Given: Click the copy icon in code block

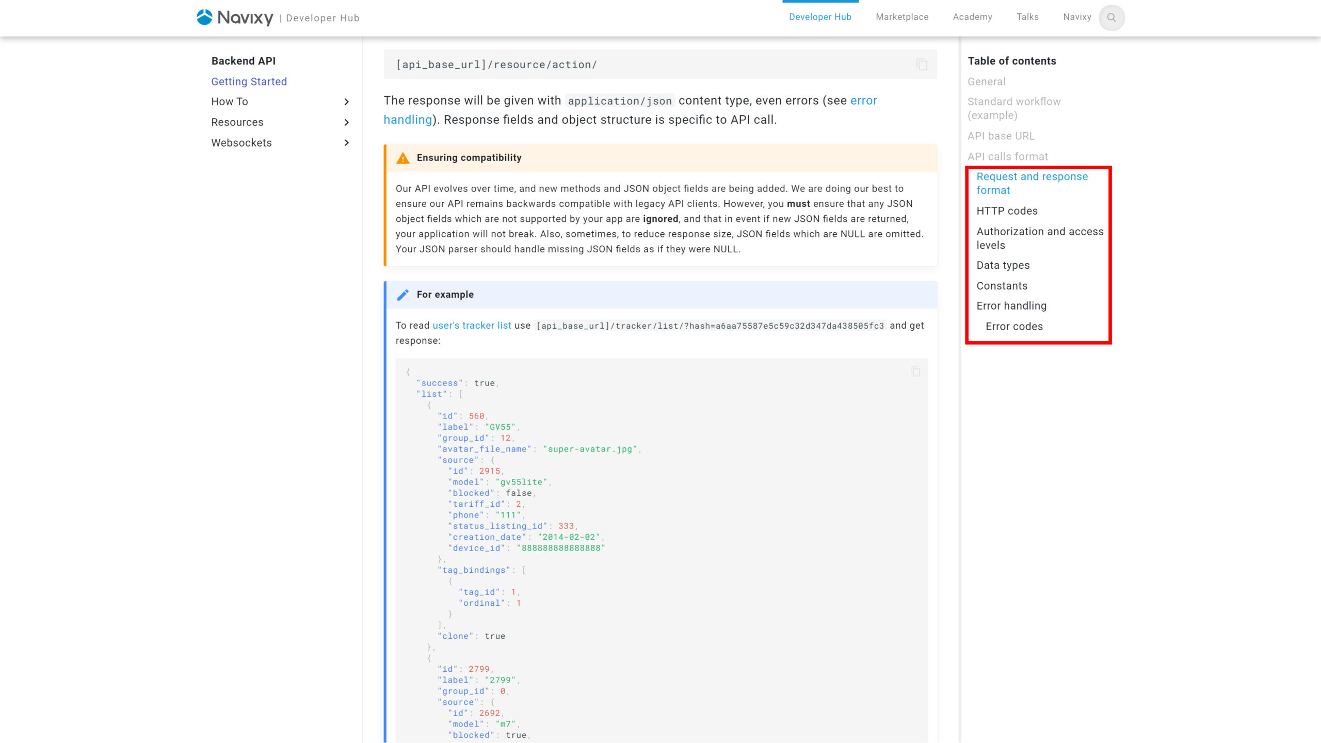Looking at the screenshot, I should pyautogui.click(x=923, y=64).
